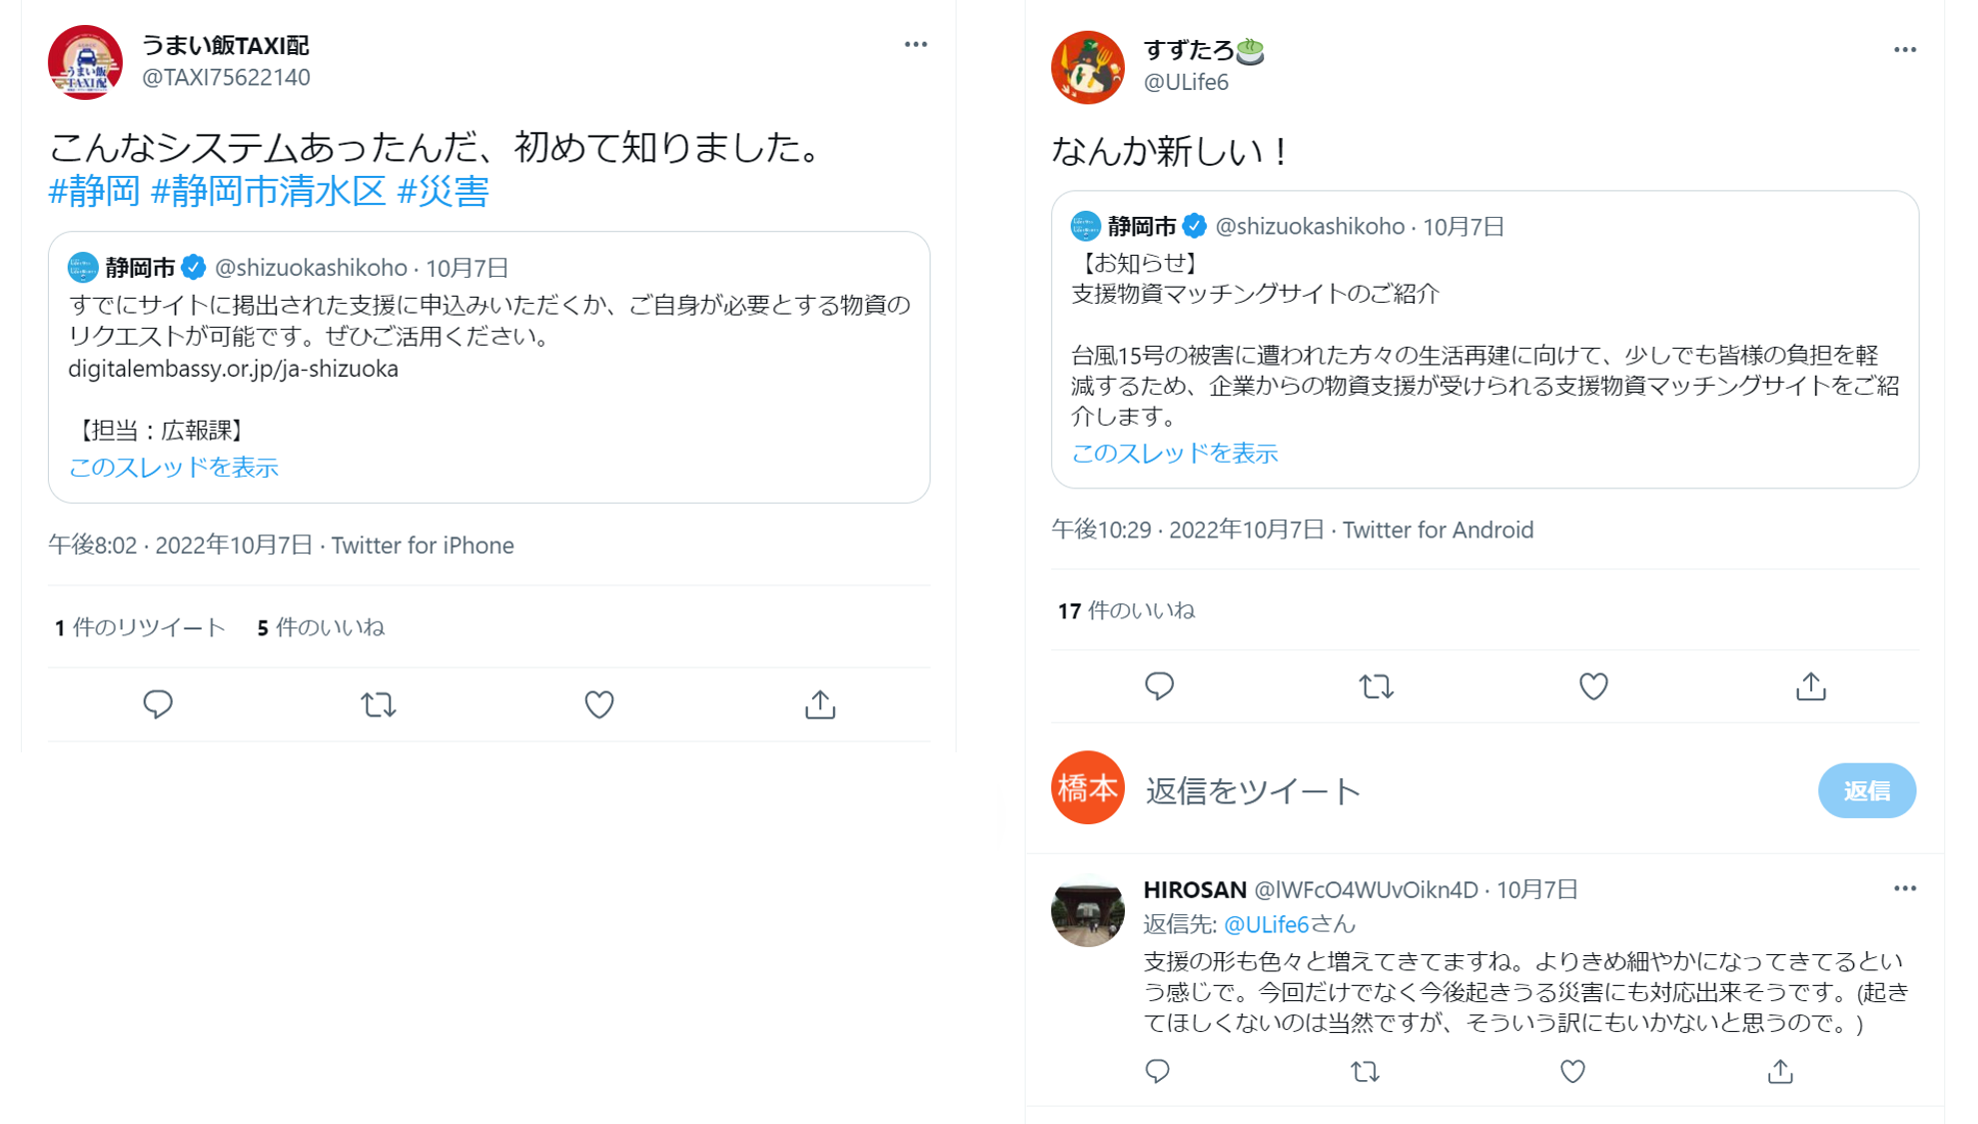Open the more options menu on うまい飯TAXI配's tweet
Image resolution: width=1978 pixels, height=1124 pixels.
pyautogui.click(x=915, y=43)
